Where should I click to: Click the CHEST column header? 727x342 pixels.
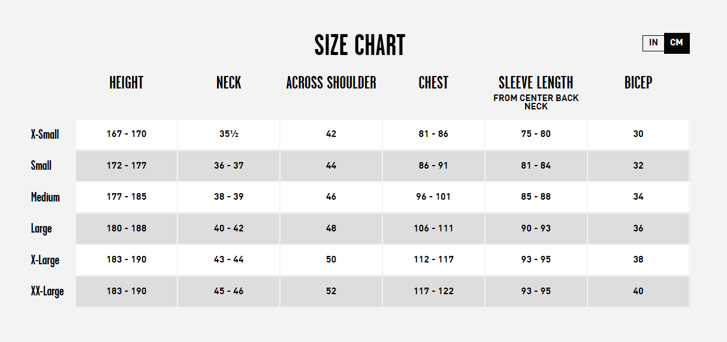(x=433, y=83)
